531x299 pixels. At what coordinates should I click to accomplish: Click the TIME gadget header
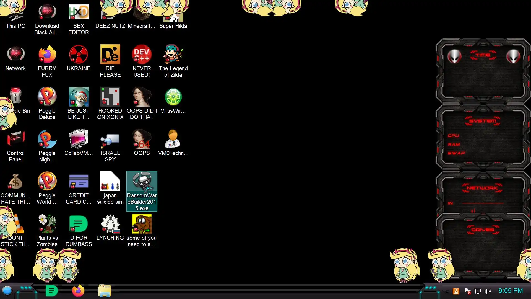[x=483, y=55]
